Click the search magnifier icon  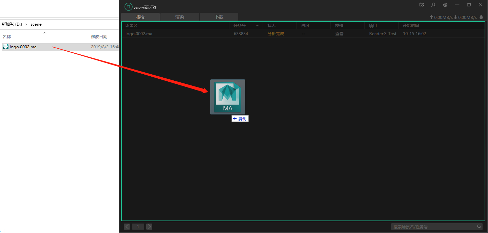pyautogui.click(x=479, y=227)
